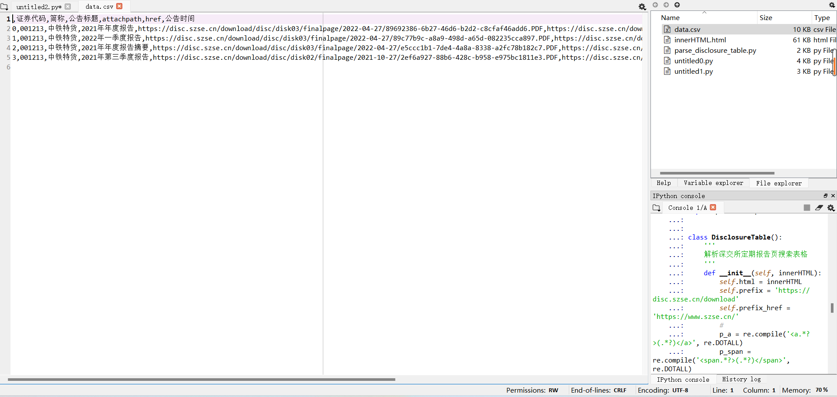The height and width of the screenshot is (397, 837).
Task: Close the data.csv editor tab
Action: tap(119, 6)
